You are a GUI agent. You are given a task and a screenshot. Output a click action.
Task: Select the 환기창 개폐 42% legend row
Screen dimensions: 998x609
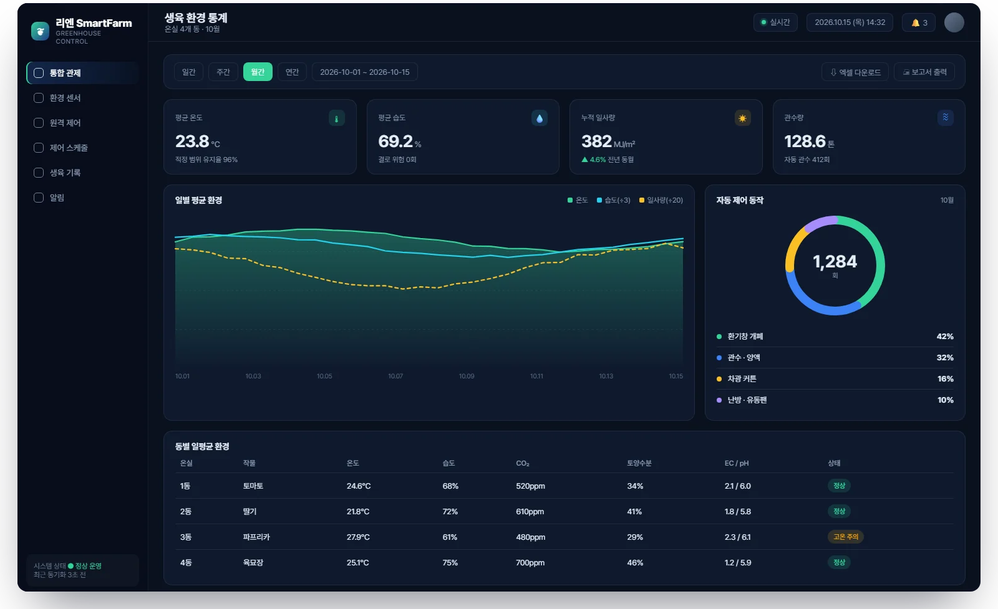tap(835, 337)
